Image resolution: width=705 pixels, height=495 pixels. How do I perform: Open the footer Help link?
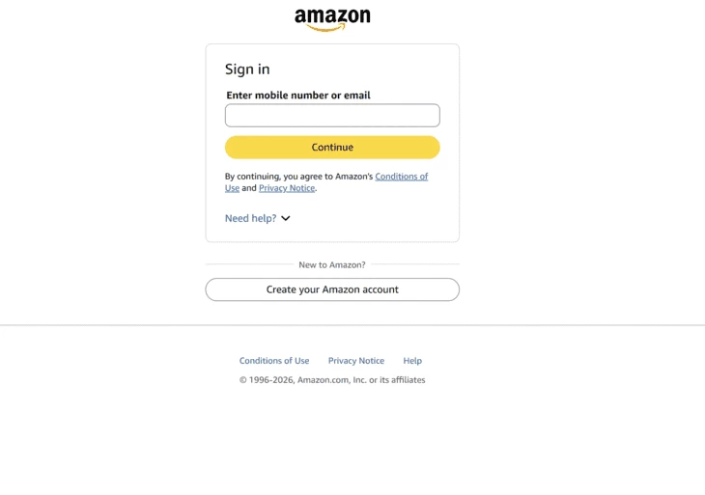[x=412, y=361]
